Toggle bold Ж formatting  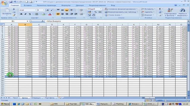[21, 14]
